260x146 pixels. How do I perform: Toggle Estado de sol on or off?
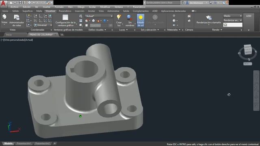pyautogui.click(x=141, y=21)
